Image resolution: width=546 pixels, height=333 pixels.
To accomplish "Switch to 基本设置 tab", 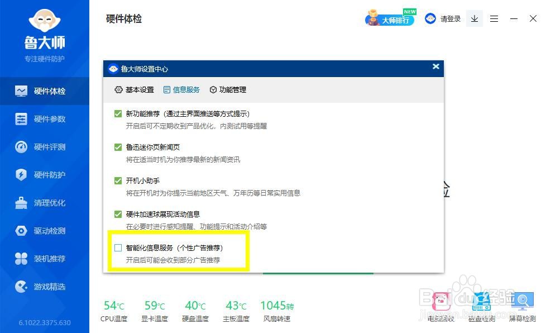I will point(135,90).
